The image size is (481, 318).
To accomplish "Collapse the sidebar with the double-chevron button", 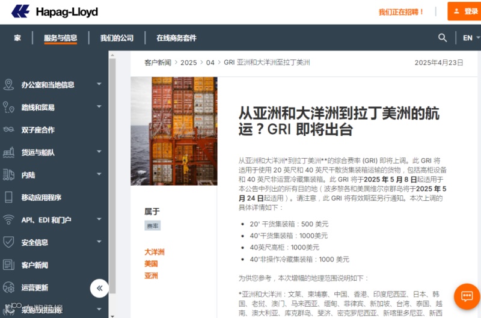I will tap(99, 289).
